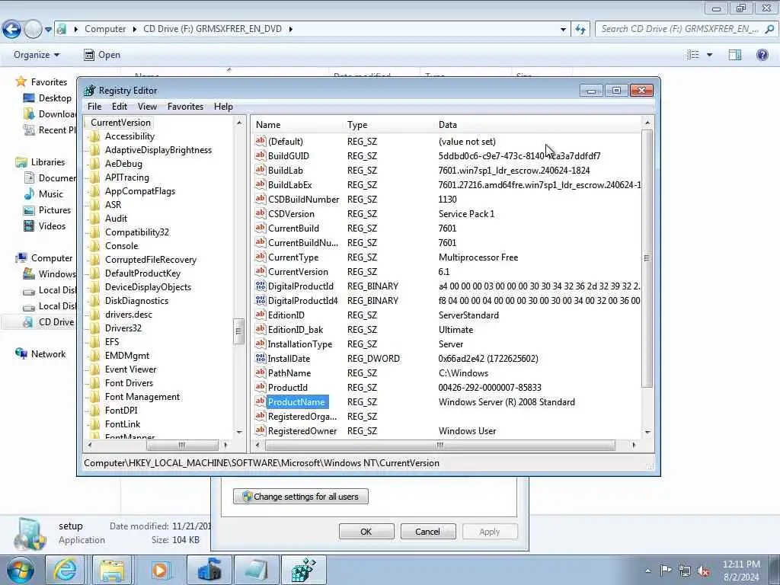Select the Console registry key
This screenshot has width=780, height=585.
point(121,246)
